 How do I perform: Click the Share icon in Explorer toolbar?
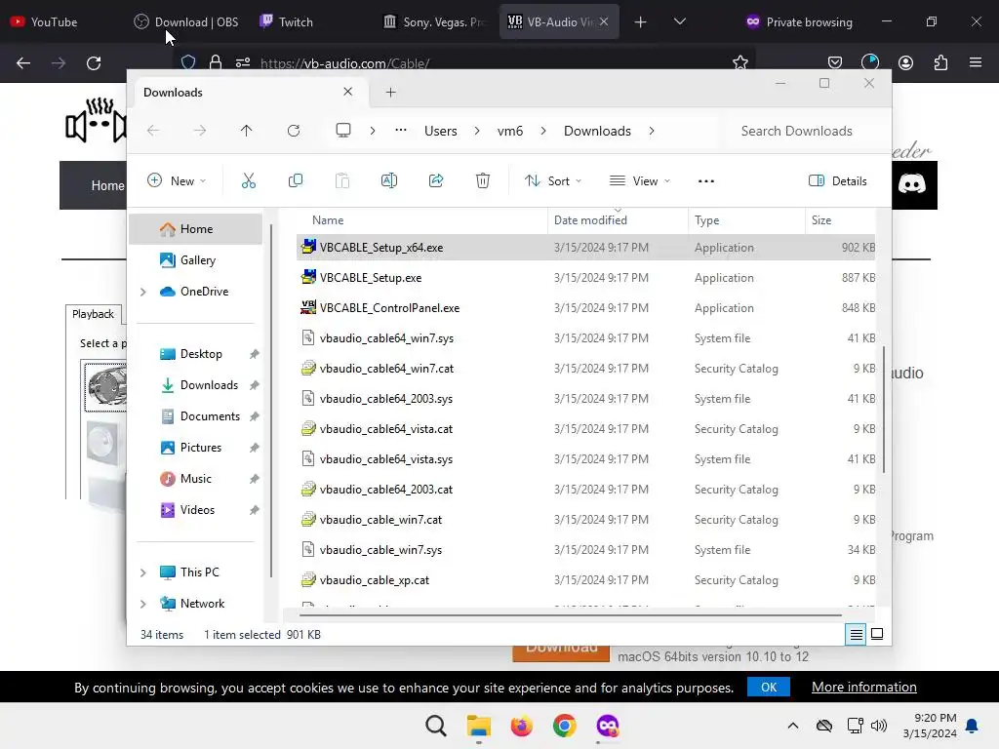point(436,180)
